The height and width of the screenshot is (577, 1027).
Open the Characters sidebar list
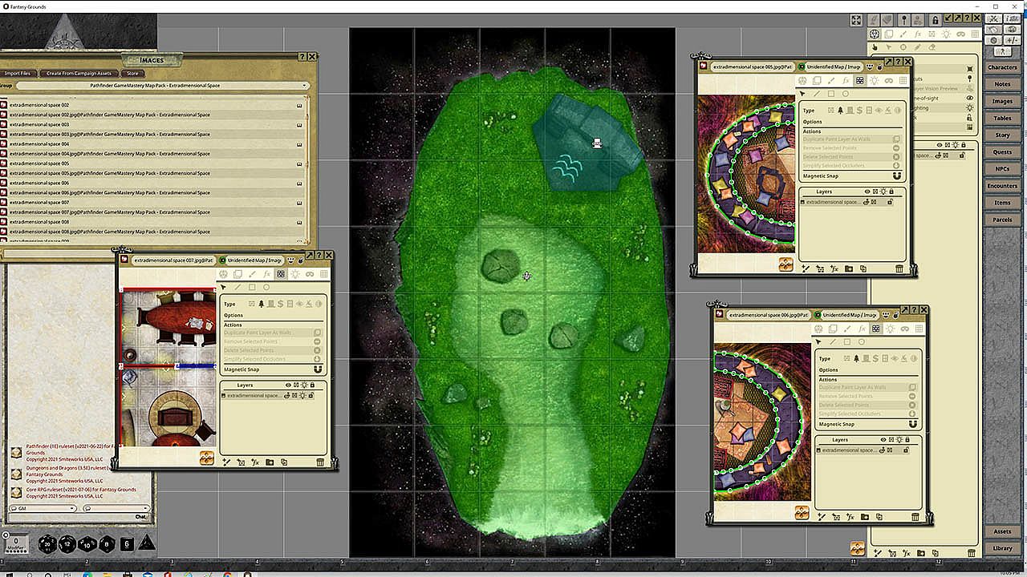[1002, 67]
